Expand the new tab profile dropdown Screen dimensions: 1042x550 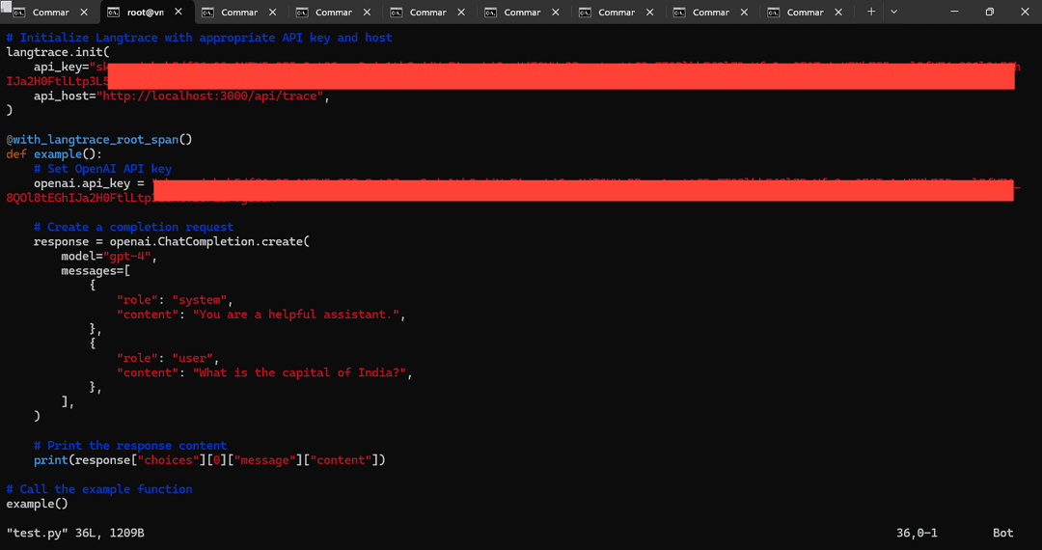click(x=893, y=13)
